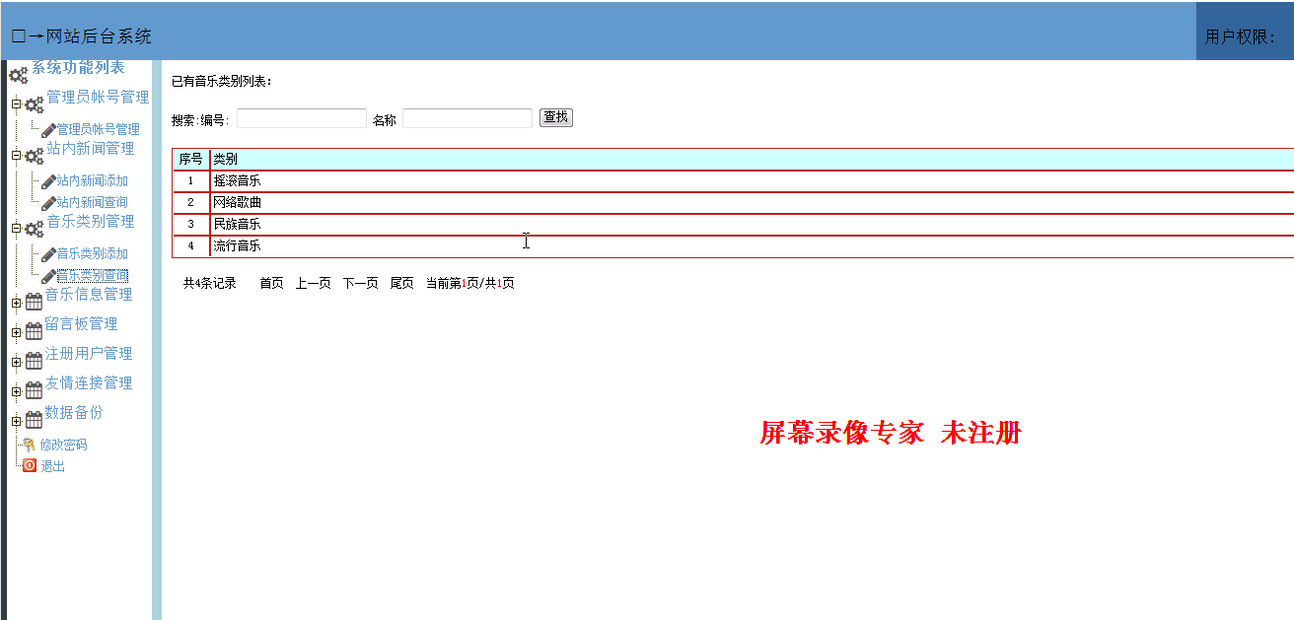Click pencil icon next to 站内新闻添加
The width and height of the screenshot is (1294, 620).
[48, 181]
